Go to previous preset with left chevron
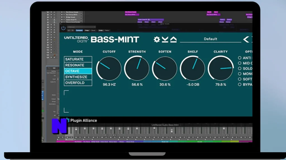Viewport: 286px width, 160px height. pos(246,39)
